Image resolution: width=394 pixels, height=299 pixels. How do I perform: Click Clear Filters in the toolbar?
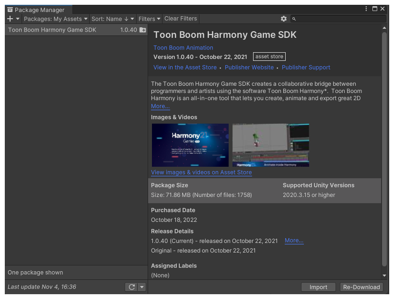181,19
